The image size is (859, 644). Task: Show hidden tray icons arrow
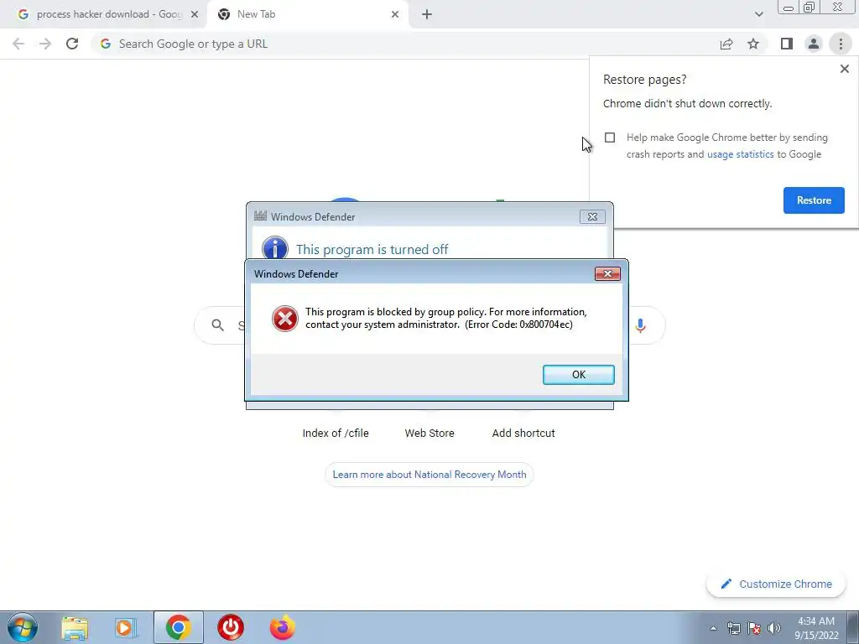[713, 628]
